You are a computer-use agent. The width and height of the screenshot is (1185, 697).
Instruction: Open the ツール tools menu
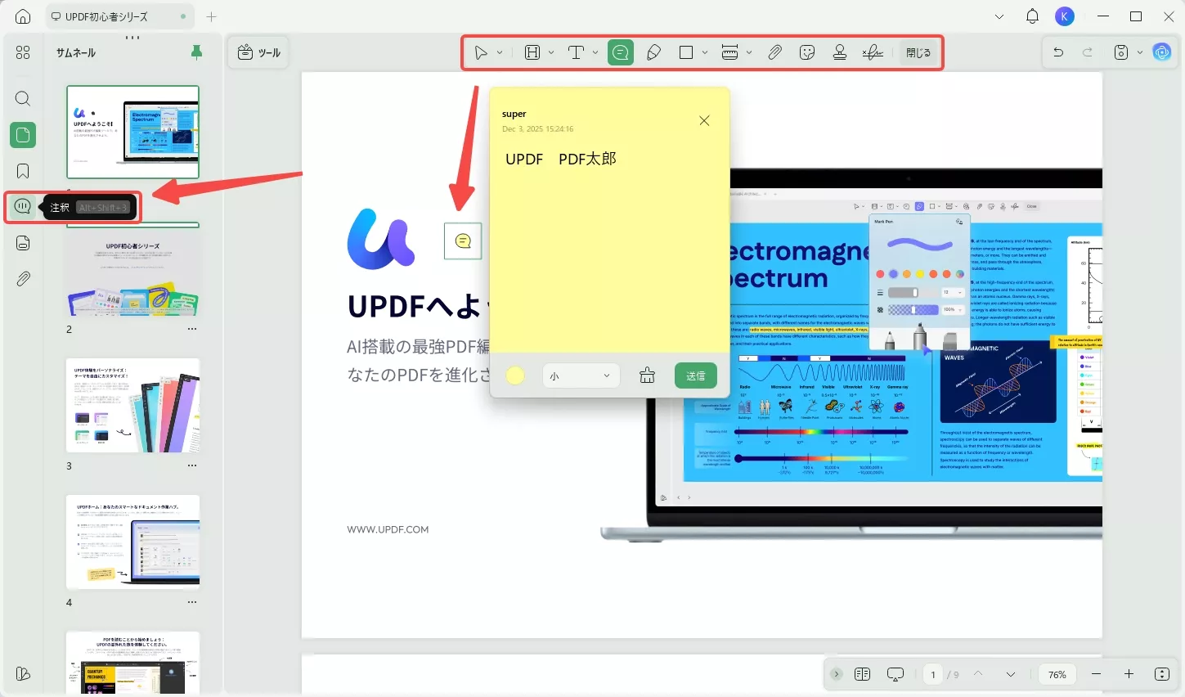(x=258, y=52)
